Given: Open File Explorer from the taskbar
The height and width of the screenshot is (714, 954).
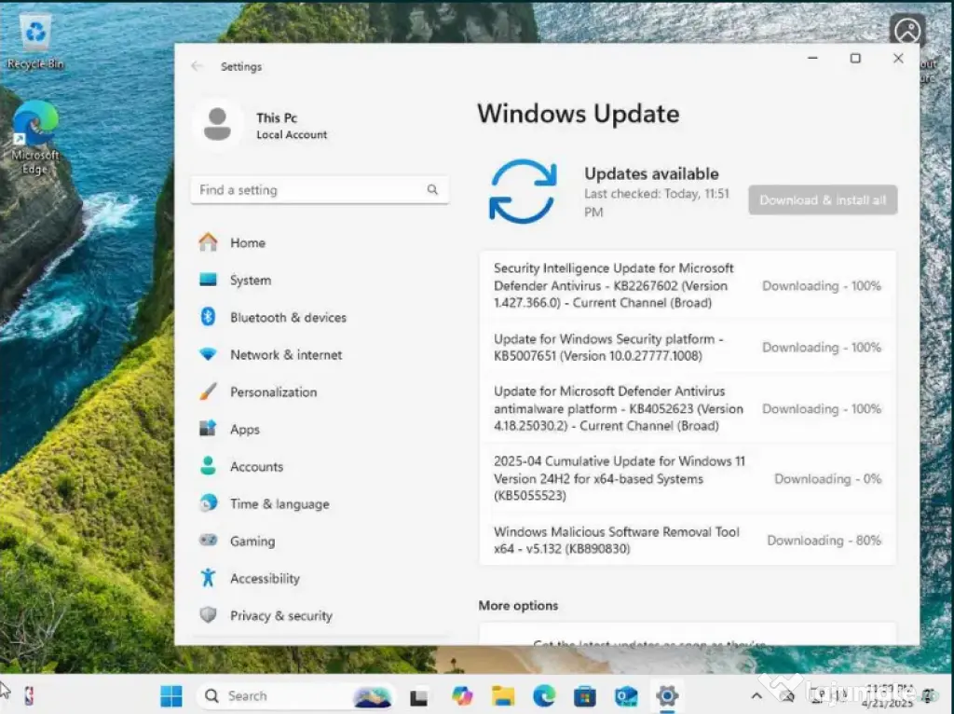Looking at the screenshot, I should coord(503,695).
